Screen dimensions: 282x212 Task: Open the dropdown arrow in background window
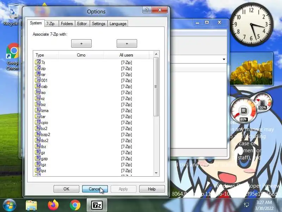point(224,59)
